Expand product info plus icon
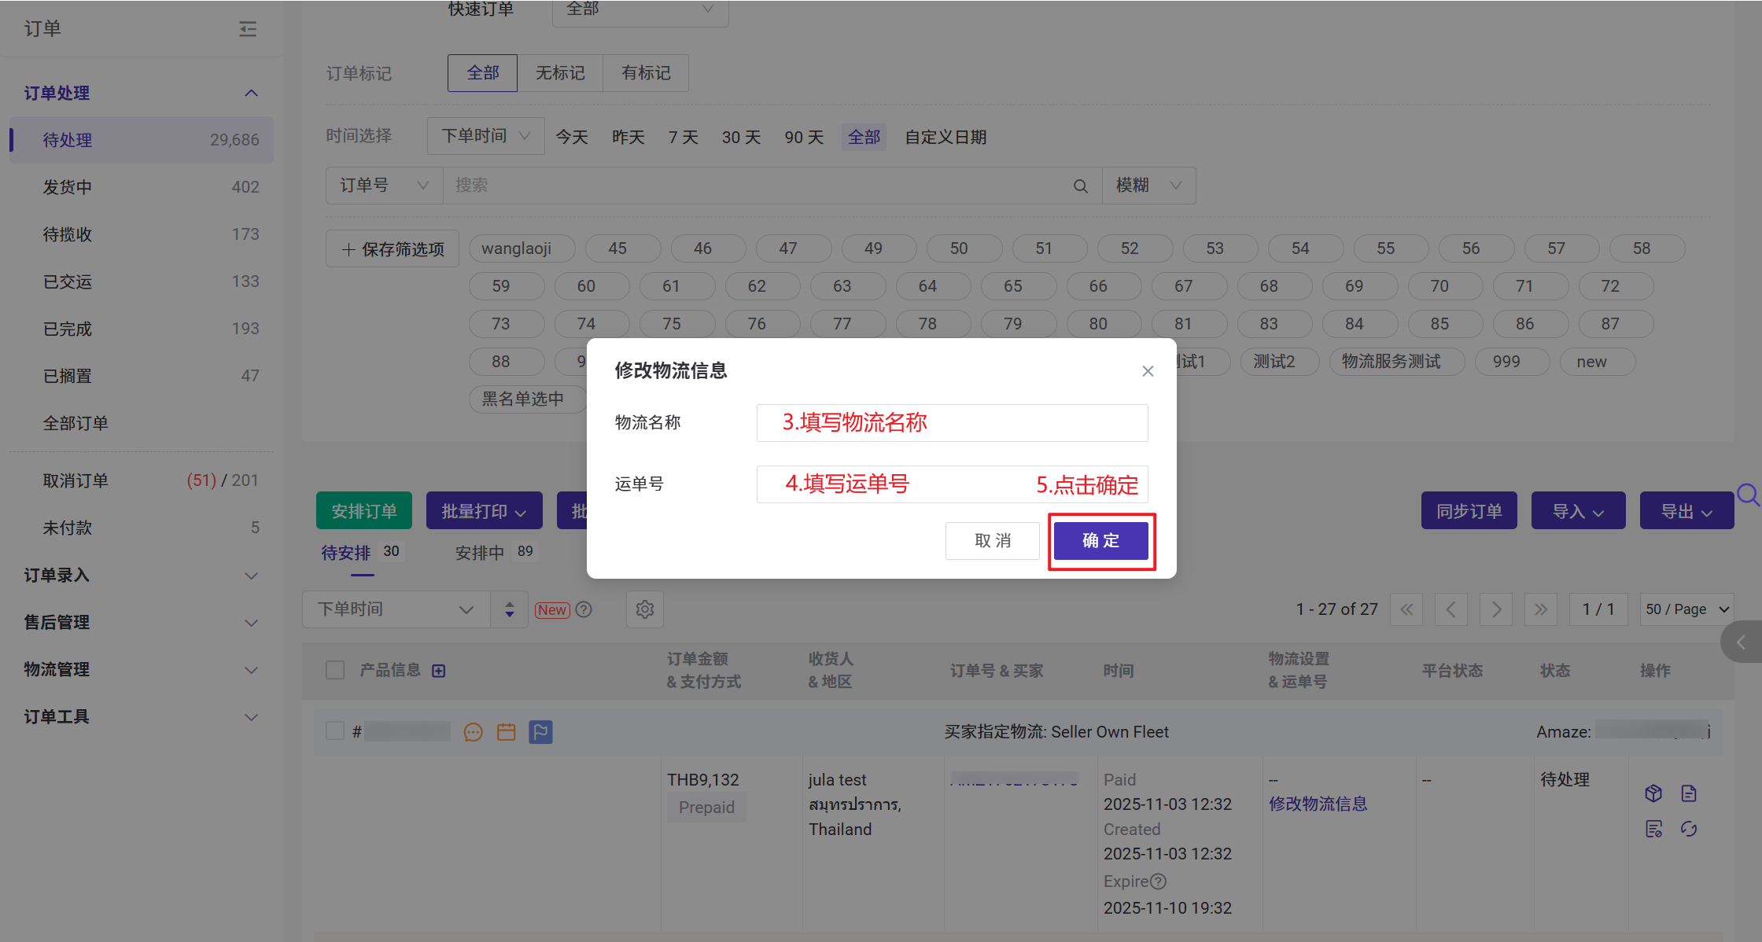The image size is (1762, 942). [x=439, y=671]
